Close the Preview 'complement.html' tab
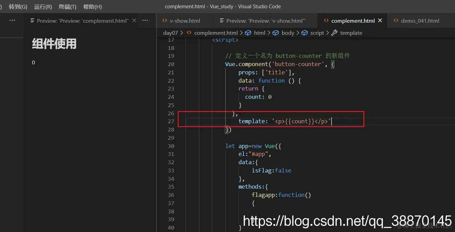The image size is (455, 232). point(134,21)
